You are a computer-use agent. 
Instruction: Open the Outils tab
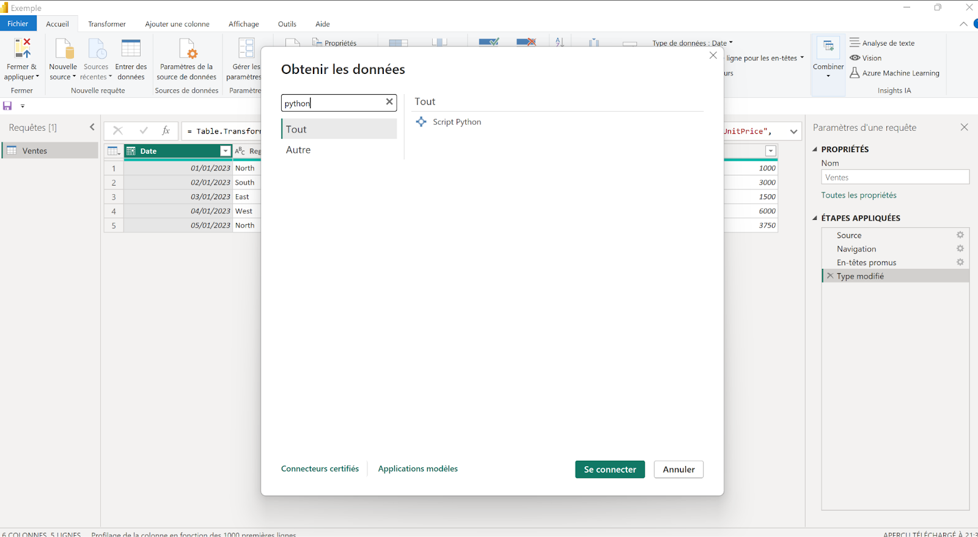coord(287,24)
